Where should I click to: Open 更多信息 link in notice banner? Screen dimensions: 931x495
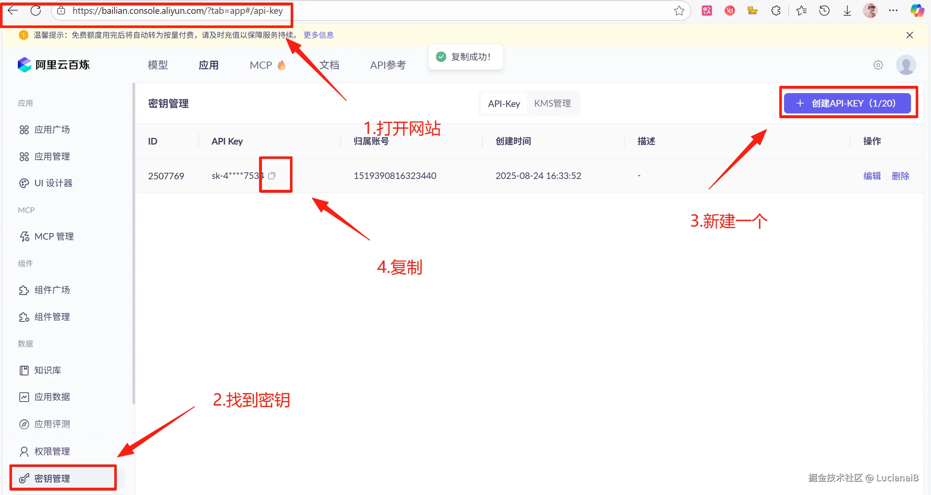pyautogui.click(x=318, y=35)
